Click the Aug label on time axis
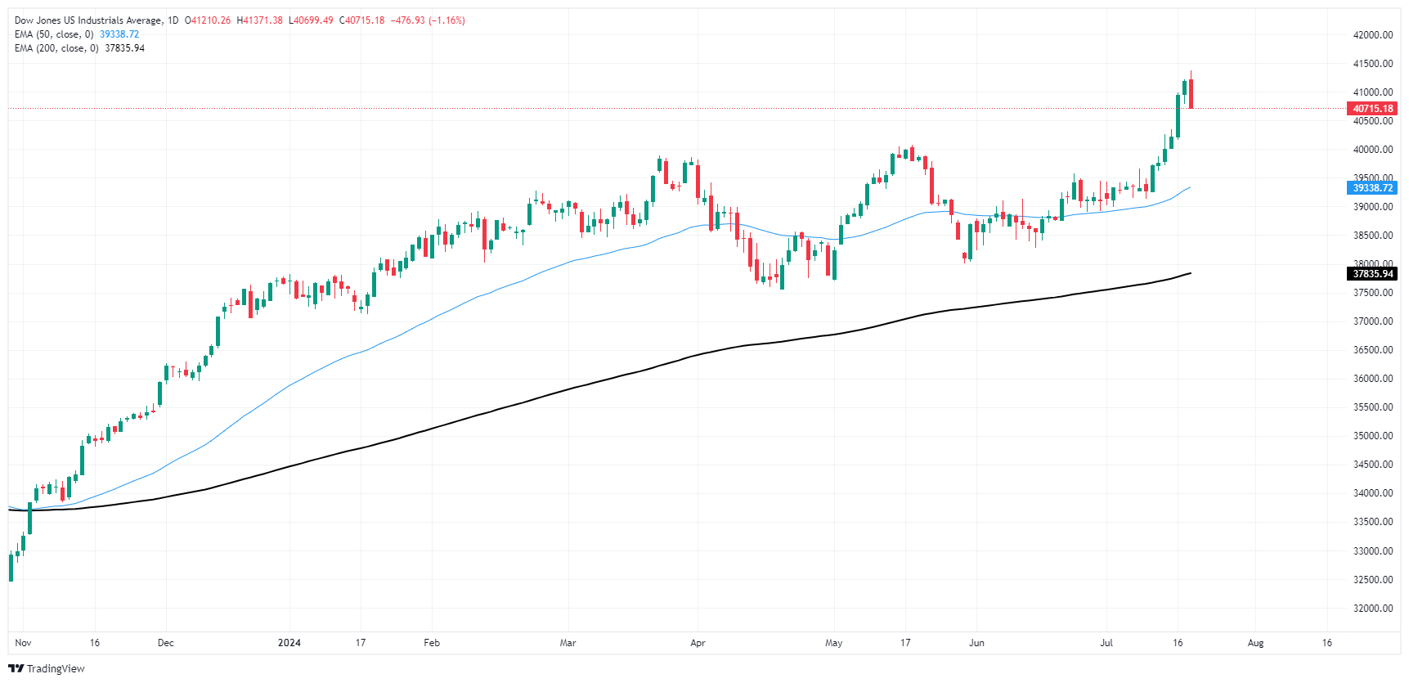This screenshot has height=683, width=1409. 1255,643
